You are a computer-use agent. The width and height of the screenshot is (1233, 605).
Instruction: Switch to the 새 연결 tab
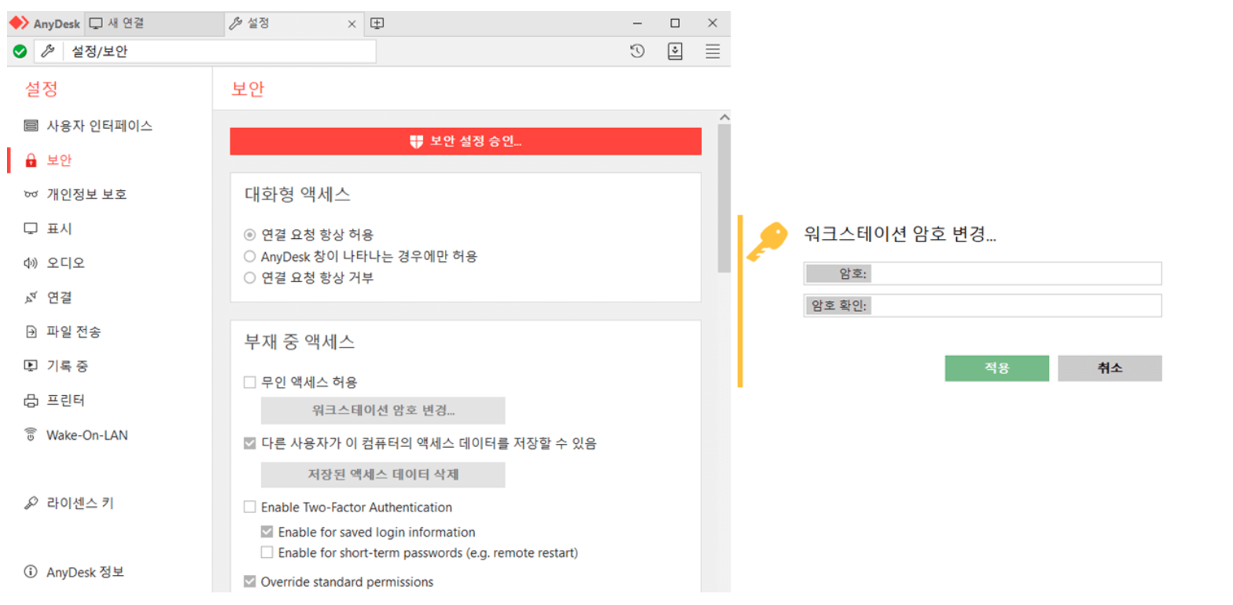click(153, 24)
